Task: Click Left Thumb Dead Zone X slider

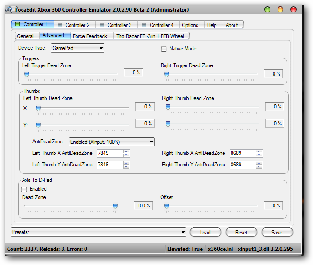Action: click(82, 108)
